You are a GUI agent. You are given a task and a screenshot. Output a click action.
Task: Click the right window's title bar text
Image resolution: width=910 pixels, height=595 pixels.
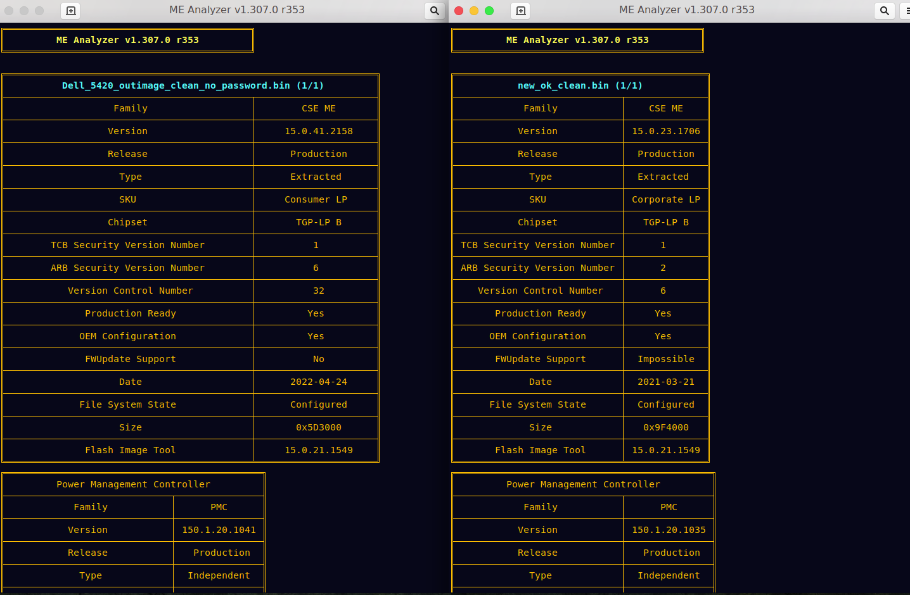click(x=687, y=10)
